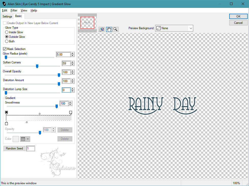Increase Soften Corners with up arrow
Image resolution: width=249 pixels, height=186 pixels.
point(73,62)
